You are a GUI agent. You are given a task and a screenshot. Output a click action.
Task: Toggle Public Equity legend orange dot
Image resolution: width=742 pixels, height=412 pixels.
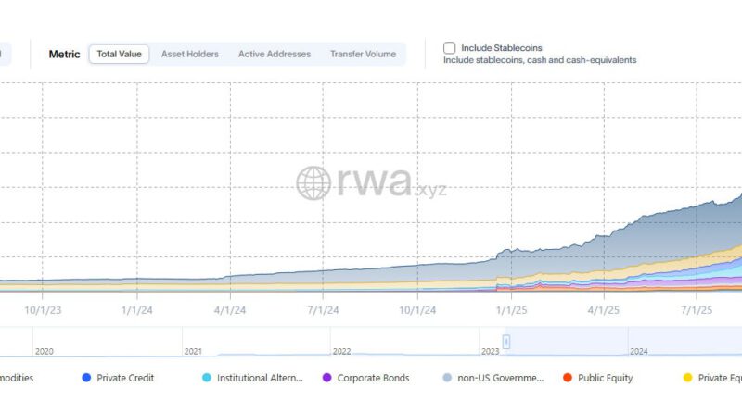(x=567, y=378)
